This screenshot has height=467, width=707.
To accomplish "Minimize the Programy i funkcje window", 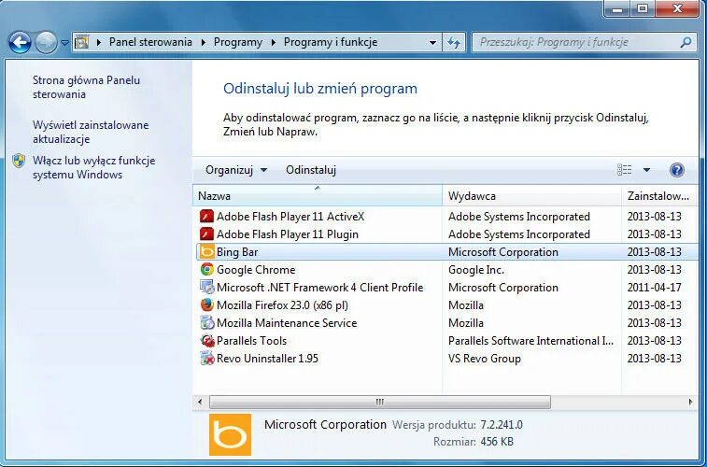I will coord(617,8).
